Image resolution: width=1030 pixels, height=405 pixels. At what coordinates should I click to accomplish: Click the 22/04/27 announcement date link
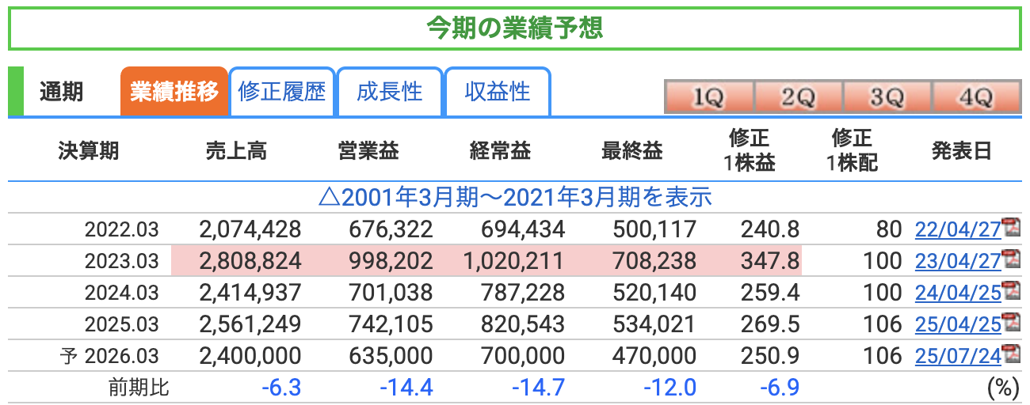click(958, 230)
